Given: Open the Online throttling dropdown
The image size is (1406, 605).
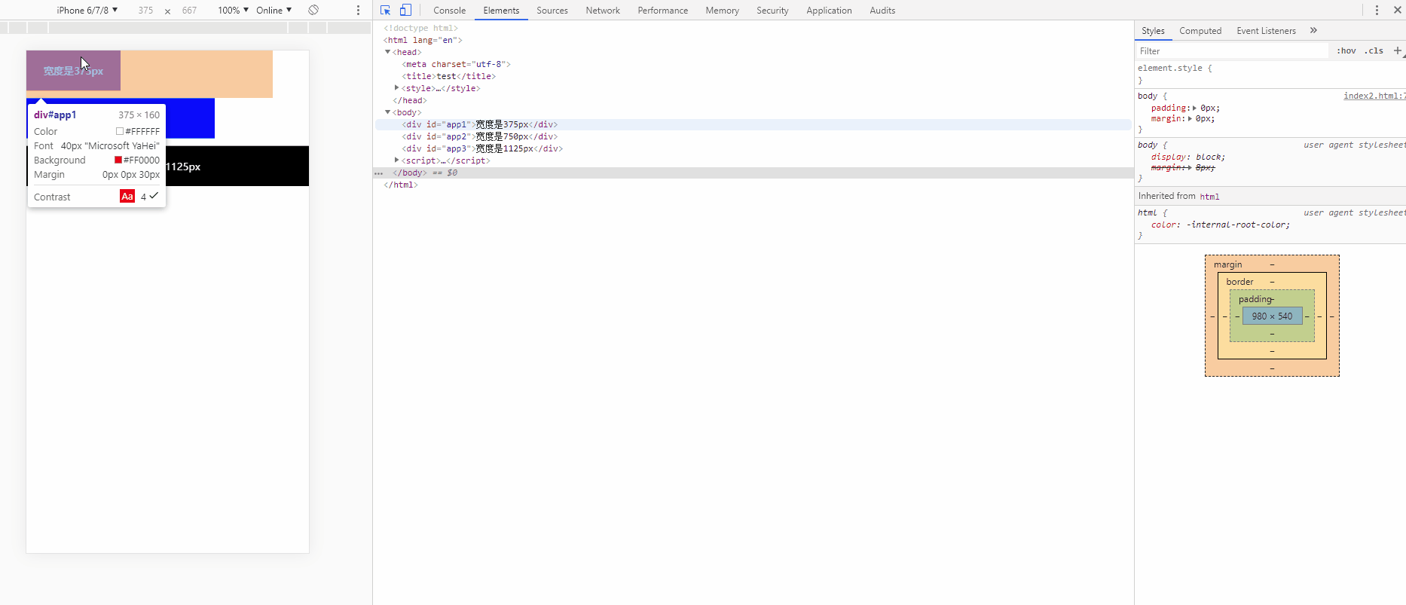Looking at the screenshot, I should (x=274, y=11).
